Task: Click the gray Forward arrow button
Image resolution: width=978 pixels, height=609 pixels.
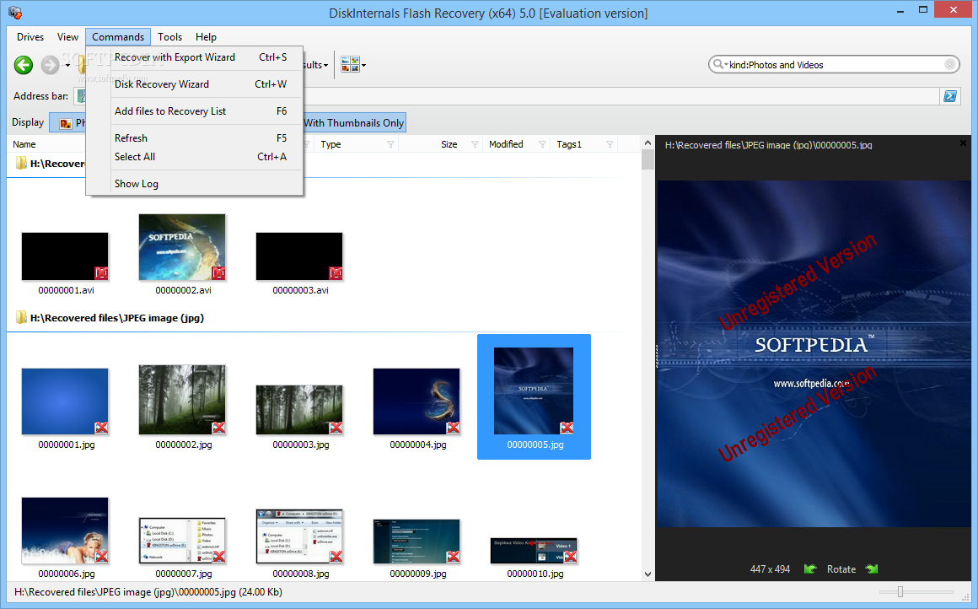Action: pyautogui.click(x=50, y=65)
